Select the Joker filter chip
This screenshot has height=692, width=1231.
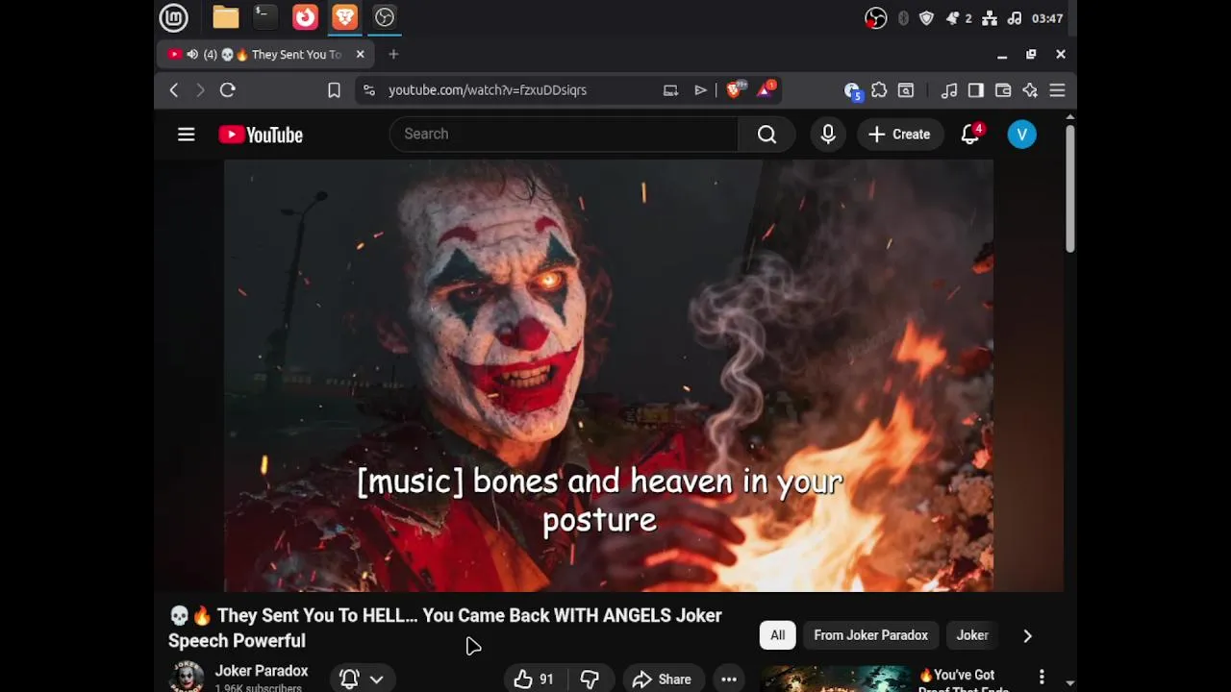tap(972, 635)
